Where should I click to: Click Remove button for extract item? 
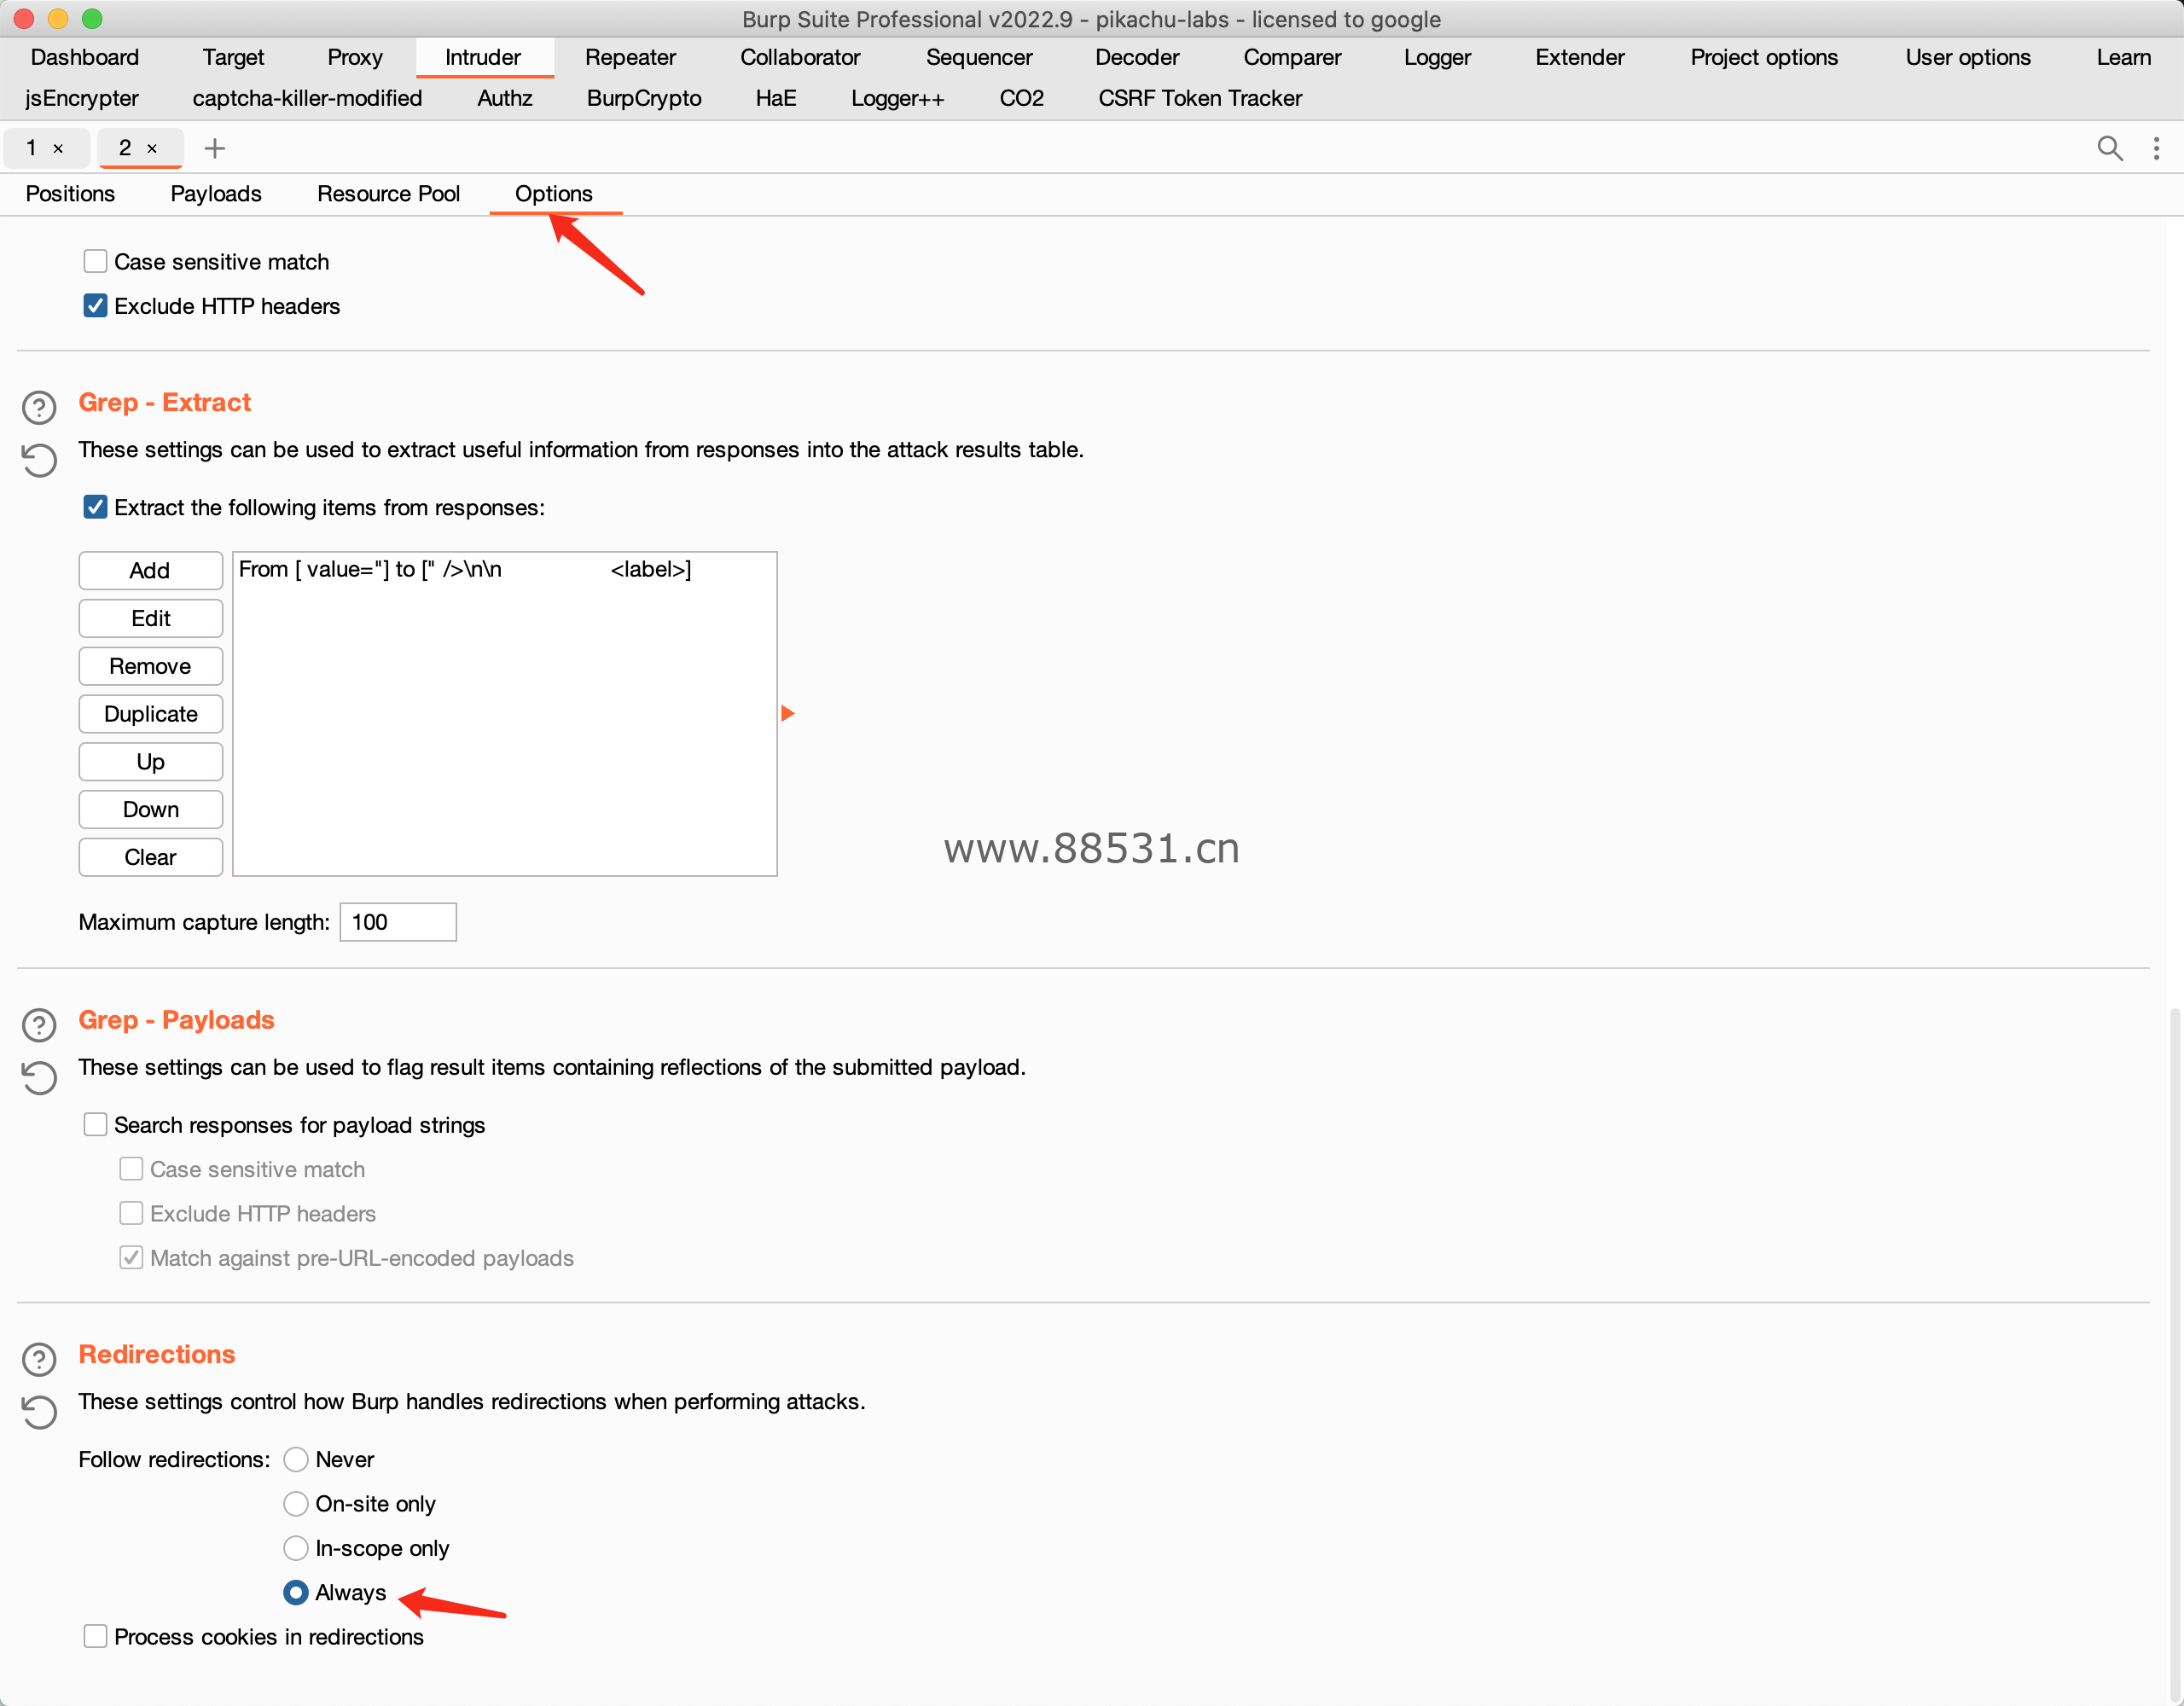pos(150,666)
